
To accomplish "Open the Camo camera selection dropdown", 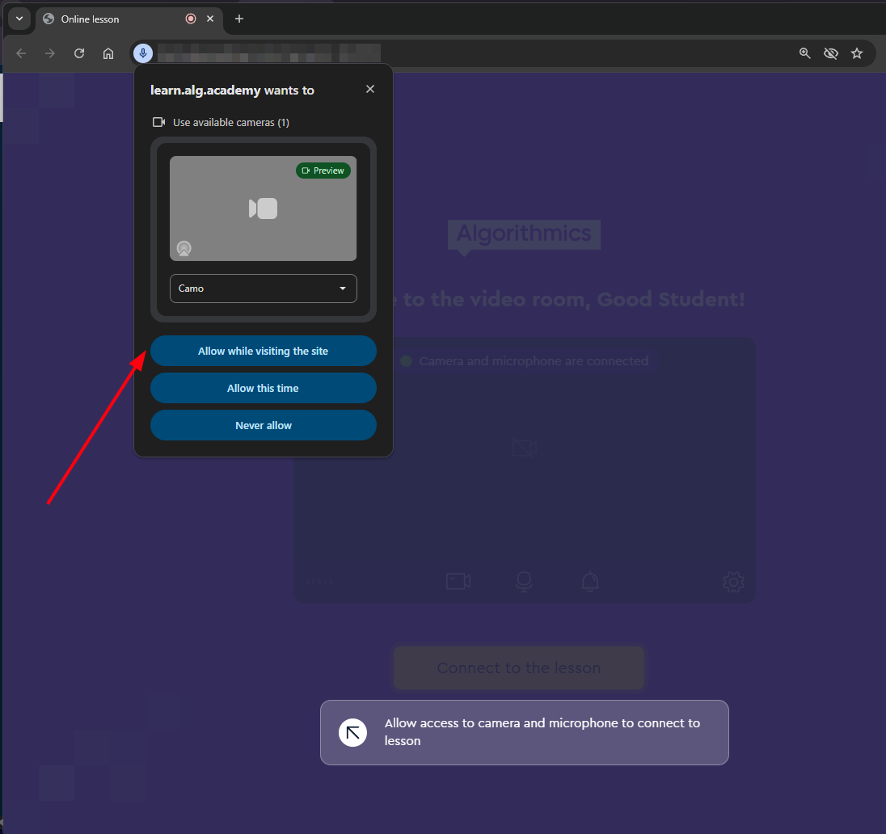I will [x=264, y=289].
